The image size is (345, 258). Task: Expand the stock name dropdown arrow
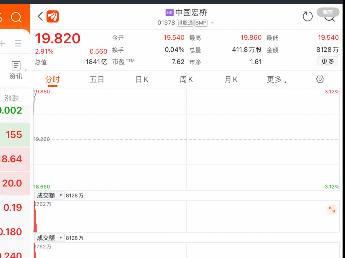[x=212, y=23]
